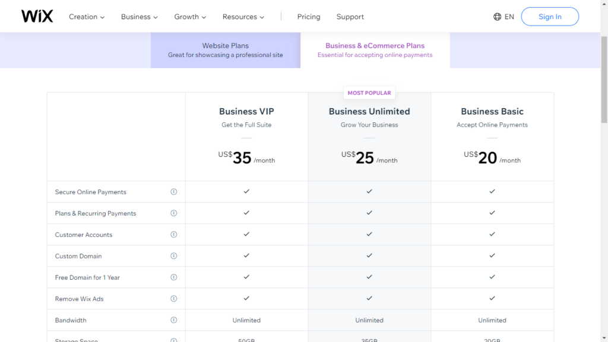Viewport: 608px width, 342px height.
Task: Click Unlimited bandwidth under Business Basic
Action: pyautogui.click(x=492, y=320)
